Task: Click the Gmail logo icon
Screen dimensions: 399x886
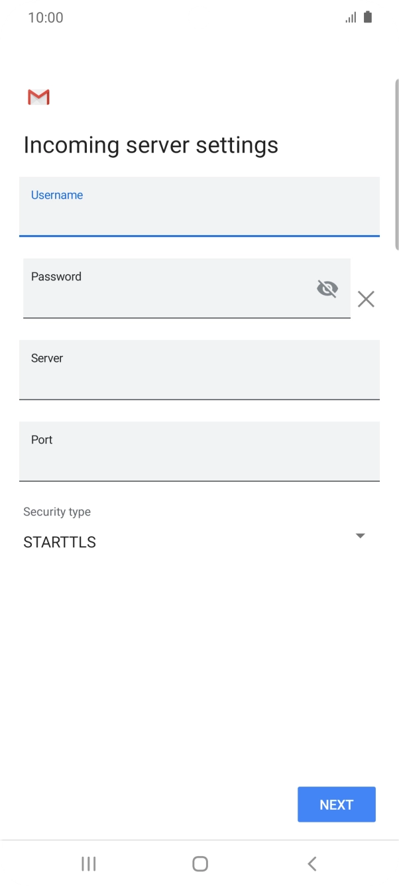Action: pos(38,97)
